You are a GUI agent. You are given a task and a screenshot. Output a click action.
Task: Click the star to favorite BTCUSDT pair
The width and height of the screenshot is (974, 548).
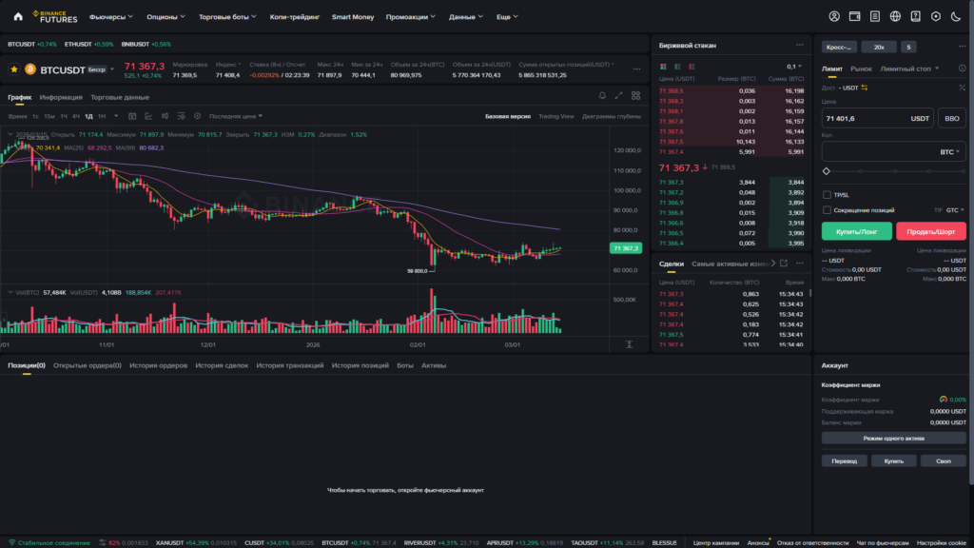pos(12,69)
